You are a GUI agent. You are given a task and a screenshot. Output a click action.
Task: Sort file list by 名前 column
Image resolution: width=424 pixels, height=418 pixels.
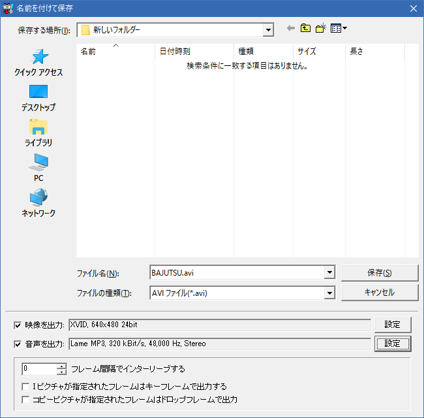[x=115, y=52]
